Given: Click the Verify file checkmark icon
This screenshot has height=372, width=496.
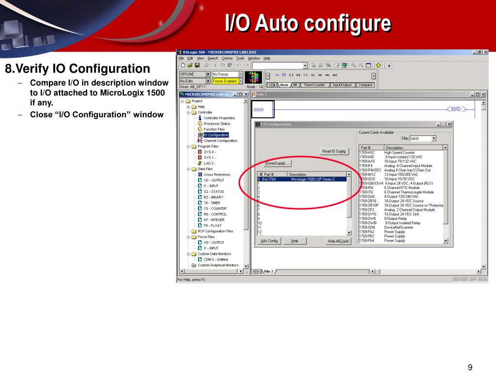Looking at the screenshot, I should (337, 65).
